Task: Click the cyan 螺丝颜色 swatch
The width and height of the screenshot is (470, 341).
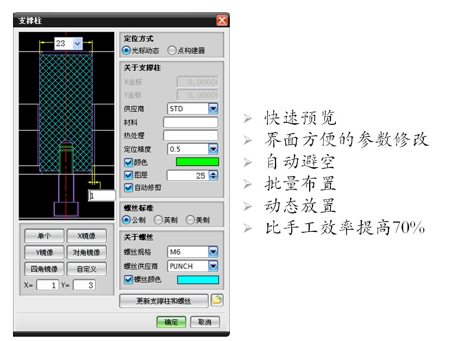Action: coord(197,280)
